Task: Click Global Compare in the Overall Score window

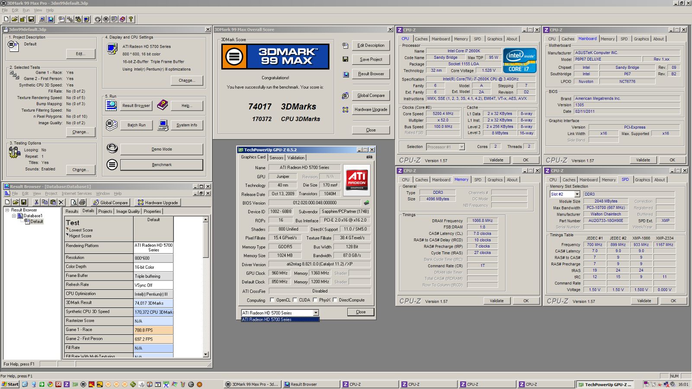Action: pos(371,96)
